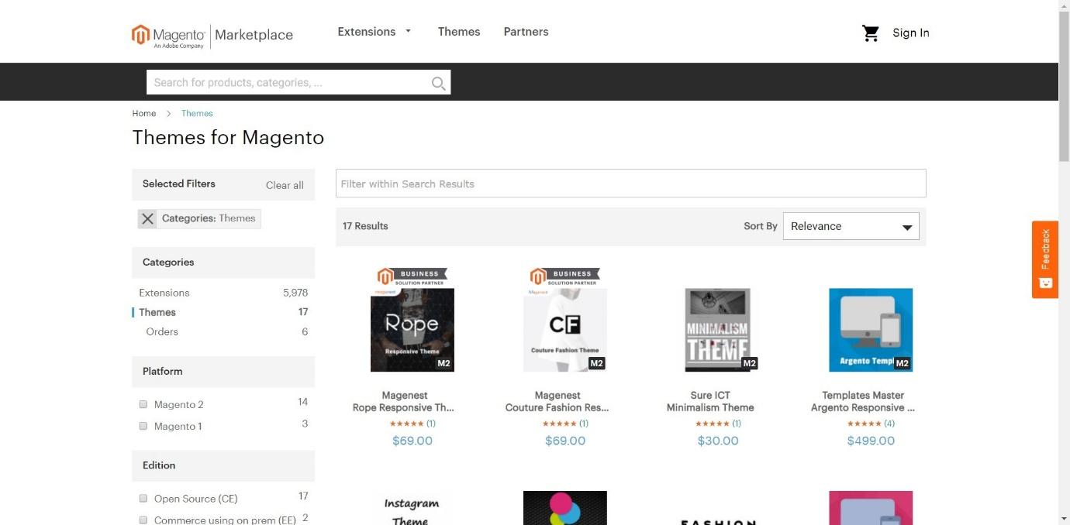Focus the Filter within Search Results field

(631, 184)
